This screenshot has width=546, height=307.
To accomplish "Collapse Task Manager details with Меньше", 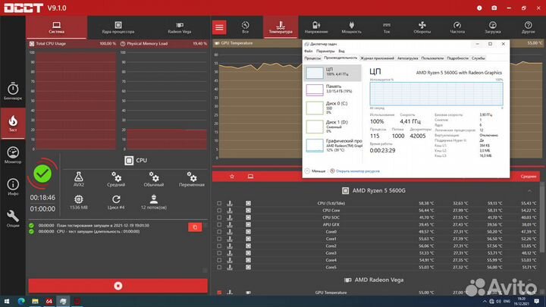I will [315, 171].
